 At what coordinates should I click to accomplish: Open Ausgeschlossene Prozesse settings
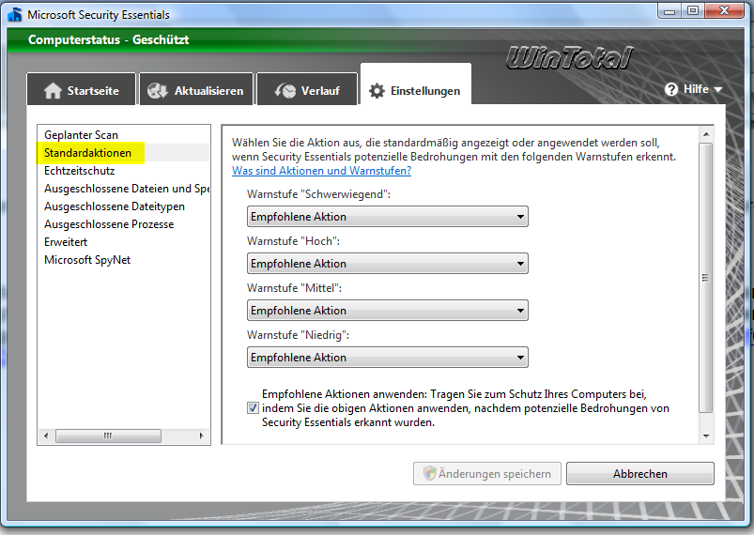point(124,224)
